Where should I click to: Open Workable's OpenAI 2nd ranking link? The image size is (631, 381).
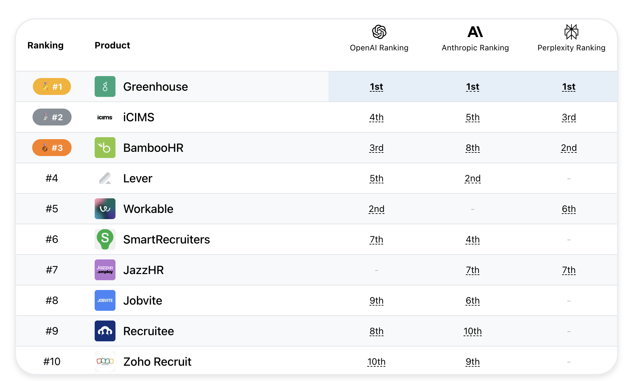tap(376, 209)
